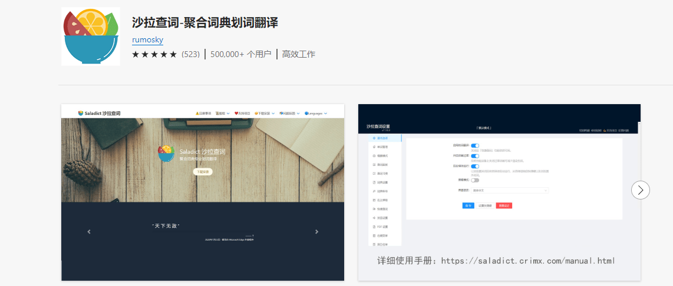Image resolution: width=673 pixels, height=286 pixels.
Task: Click the carousel next arrow on dark section
Action: click(x=316, y=231)
